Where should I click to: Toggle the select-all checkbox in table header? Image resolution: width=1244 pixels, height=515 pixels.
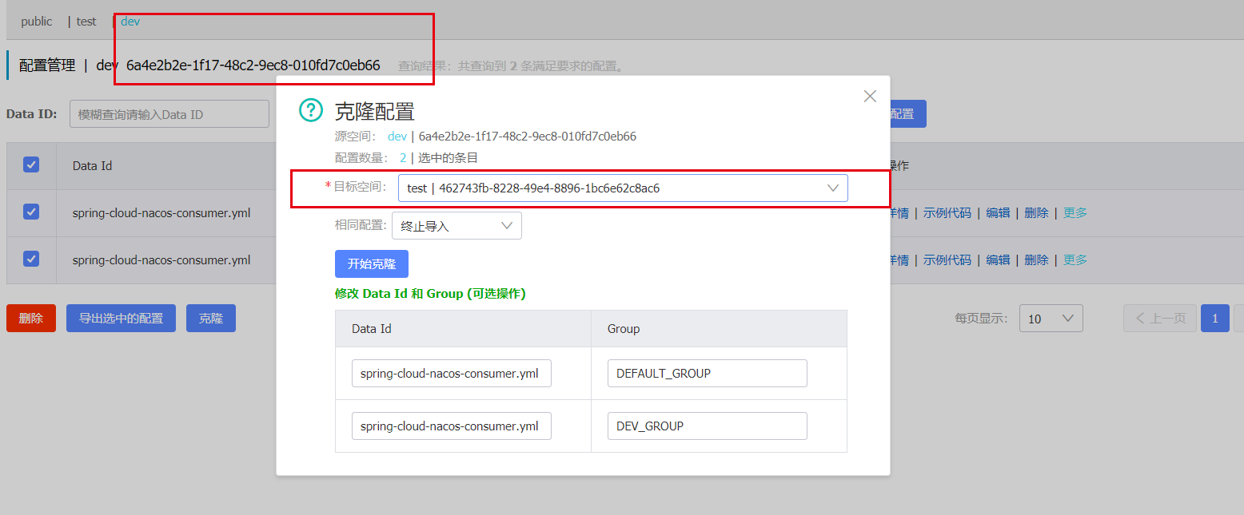pyautogui.click(x=31, y=164)
